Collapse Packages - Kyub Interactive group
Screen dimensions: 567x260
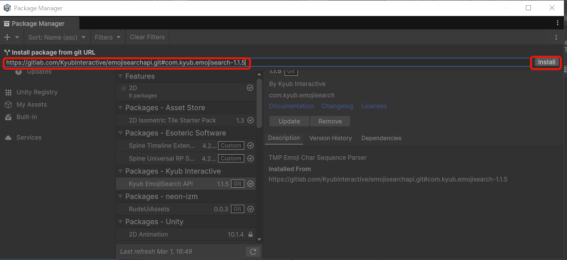(x=121, y=171)
